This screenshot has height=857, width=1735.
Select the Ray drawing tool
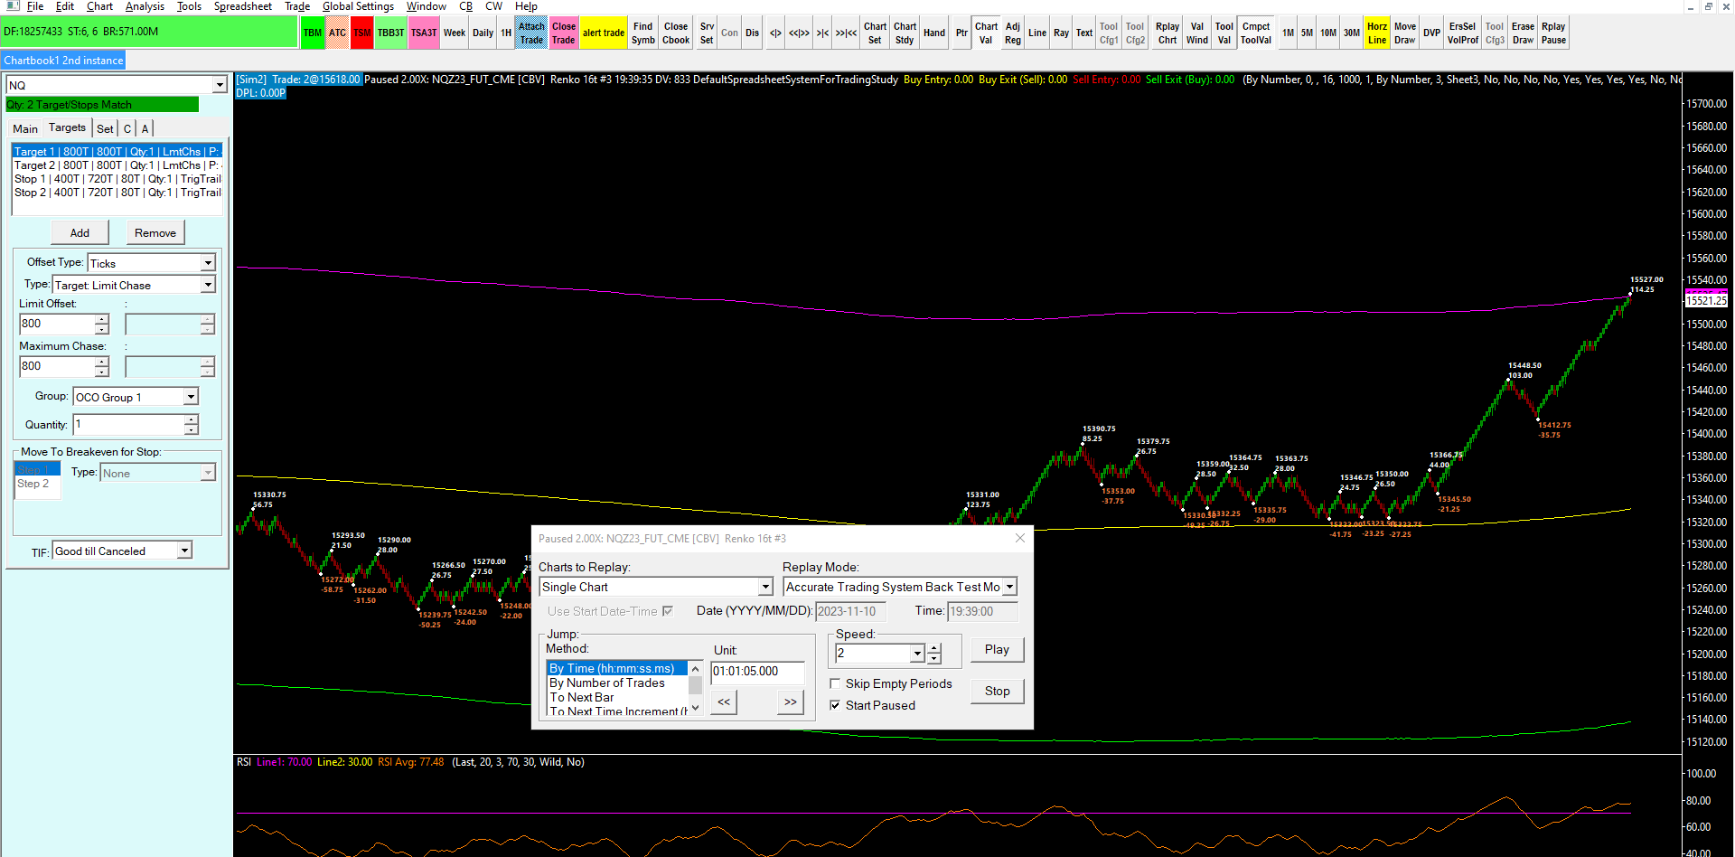[x=1061, y=33]
